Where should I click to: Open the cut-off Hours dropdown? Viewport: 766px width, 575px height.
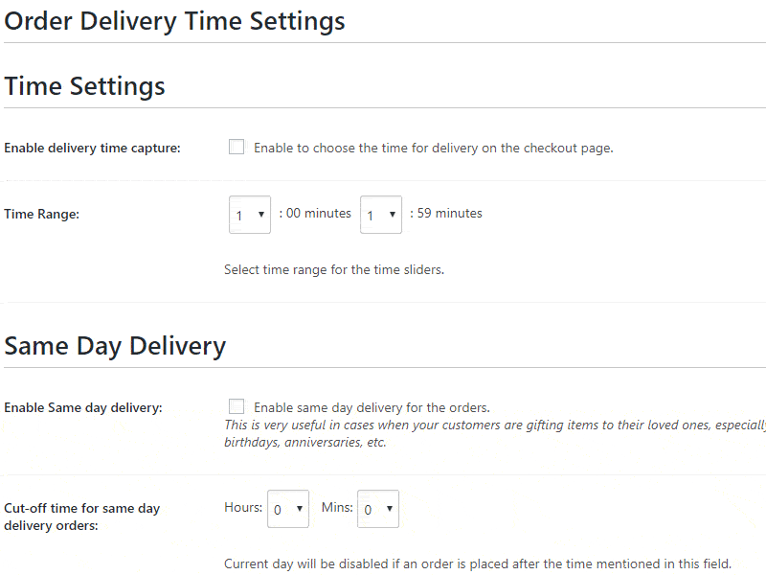click(288, 509)
